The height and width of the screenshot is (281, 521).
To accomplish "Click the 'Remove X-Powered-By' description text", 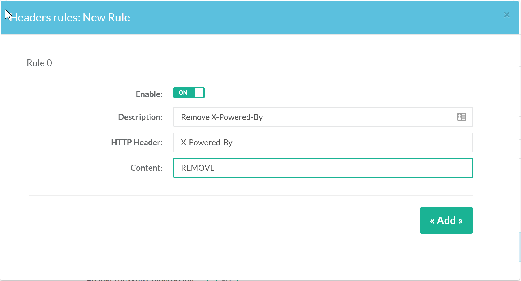I will click(222, 117).
